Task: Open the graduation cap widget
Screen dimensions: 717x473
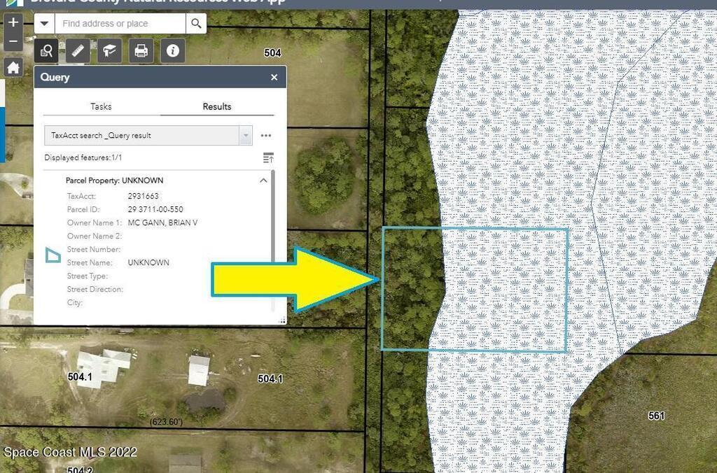Action: 109,50
